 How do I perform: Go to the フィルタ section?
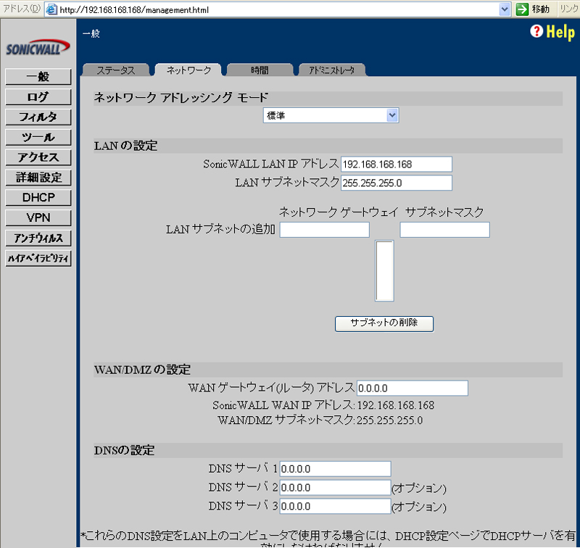(x=38, y=117)
